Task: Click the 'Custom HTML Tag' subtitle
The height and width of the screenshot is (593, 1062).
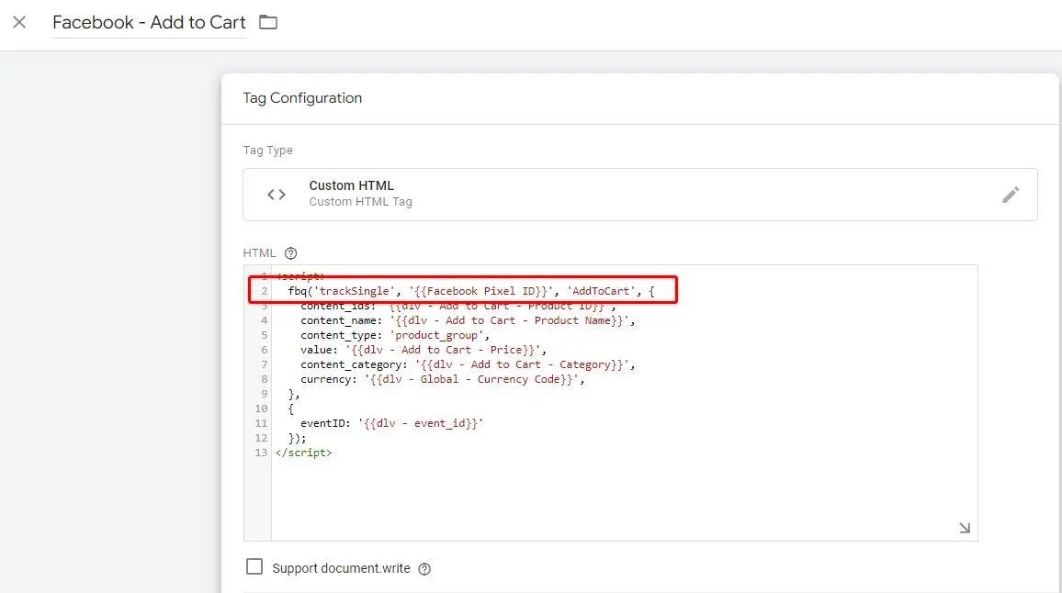Action: 360,202
